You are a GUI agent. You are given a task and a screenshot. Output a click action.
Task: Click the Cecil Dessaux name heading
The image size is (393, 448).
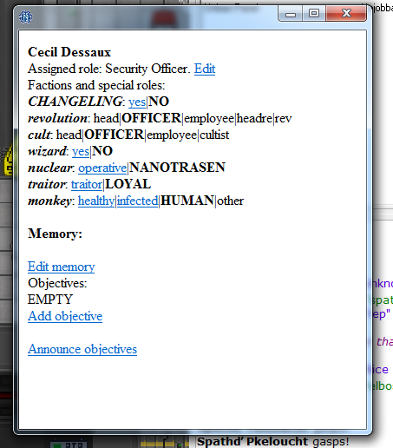coord(69,52)
